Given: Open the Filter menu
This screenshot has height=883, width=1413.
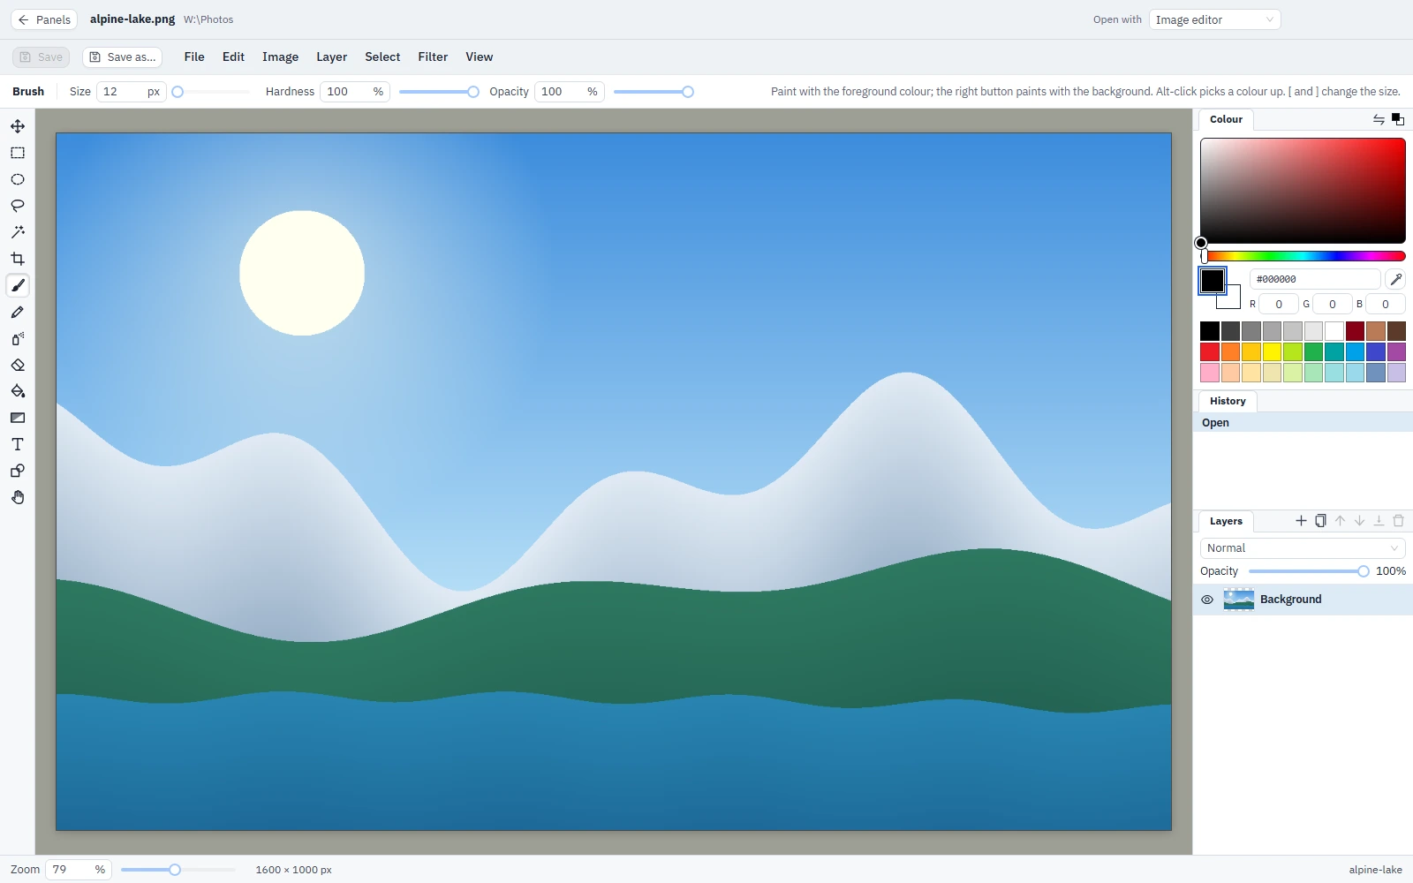Looking at the screenshot, I should pos(433,57).
